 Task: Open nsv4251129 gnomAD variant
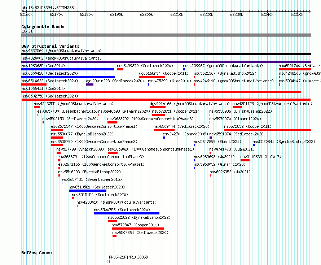point(272,104)
